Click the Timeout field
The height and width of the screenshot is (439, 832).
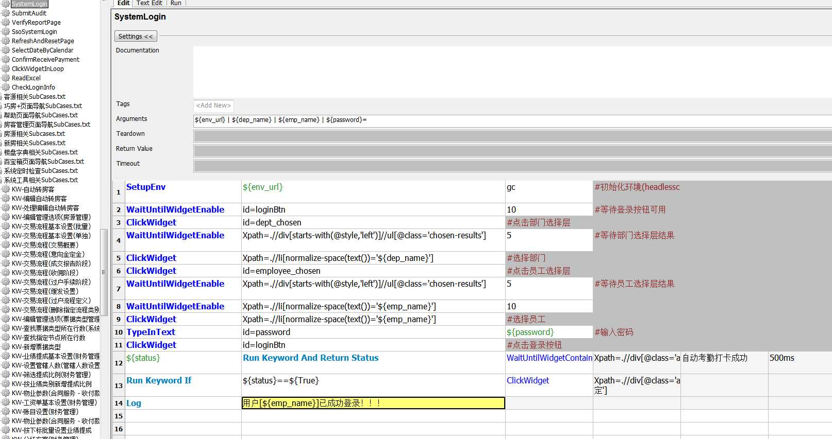point(512,166)
